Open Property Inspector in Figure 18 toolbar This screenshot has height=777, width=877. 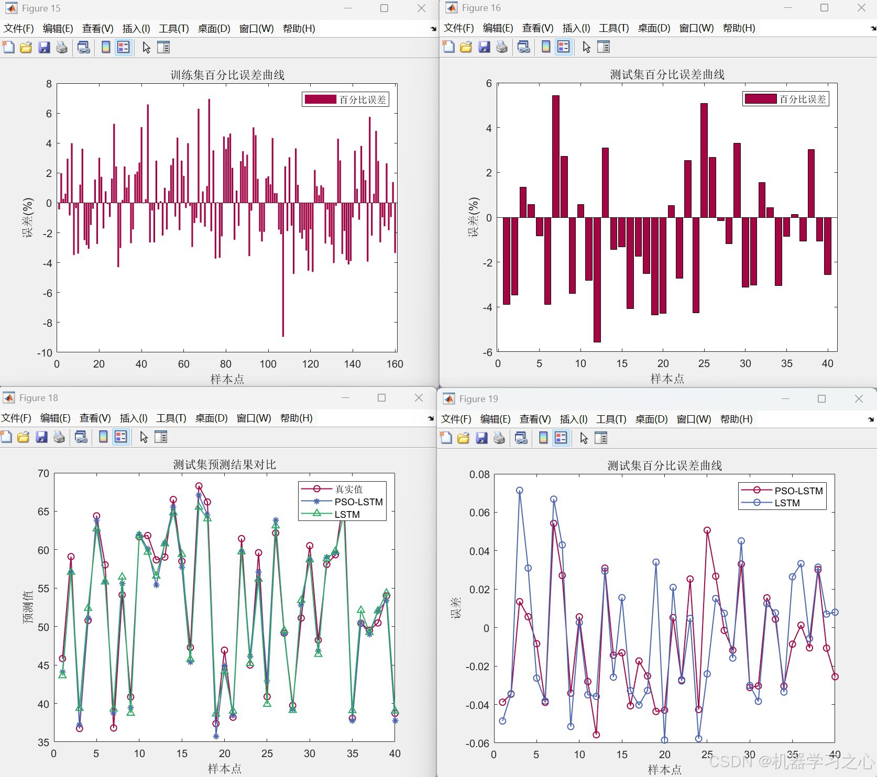161,437
